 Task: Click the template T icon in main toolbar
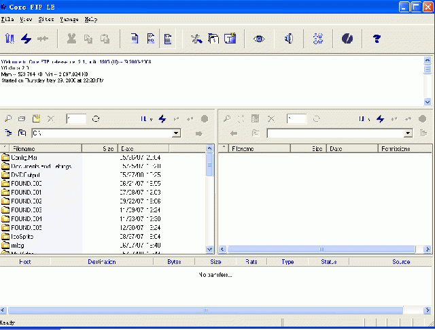(x=230, y=38)
